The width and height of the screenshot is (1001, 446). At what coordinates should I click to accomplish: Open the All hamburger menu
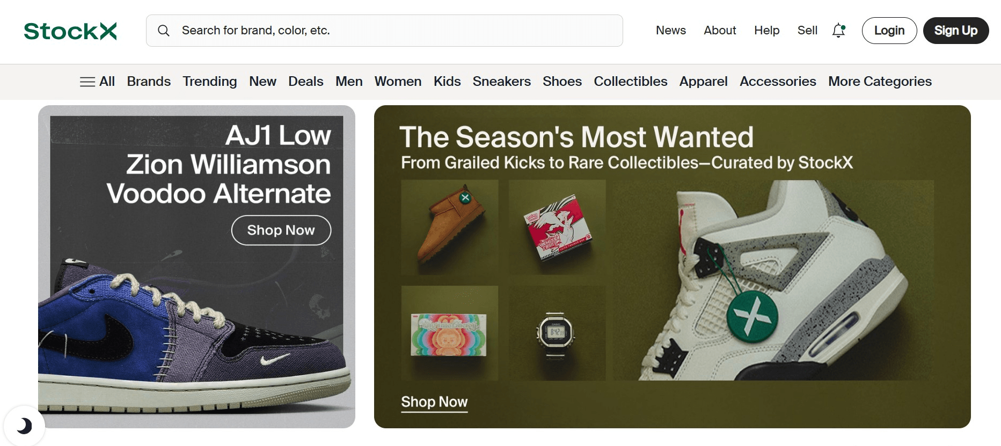point(97,82)
